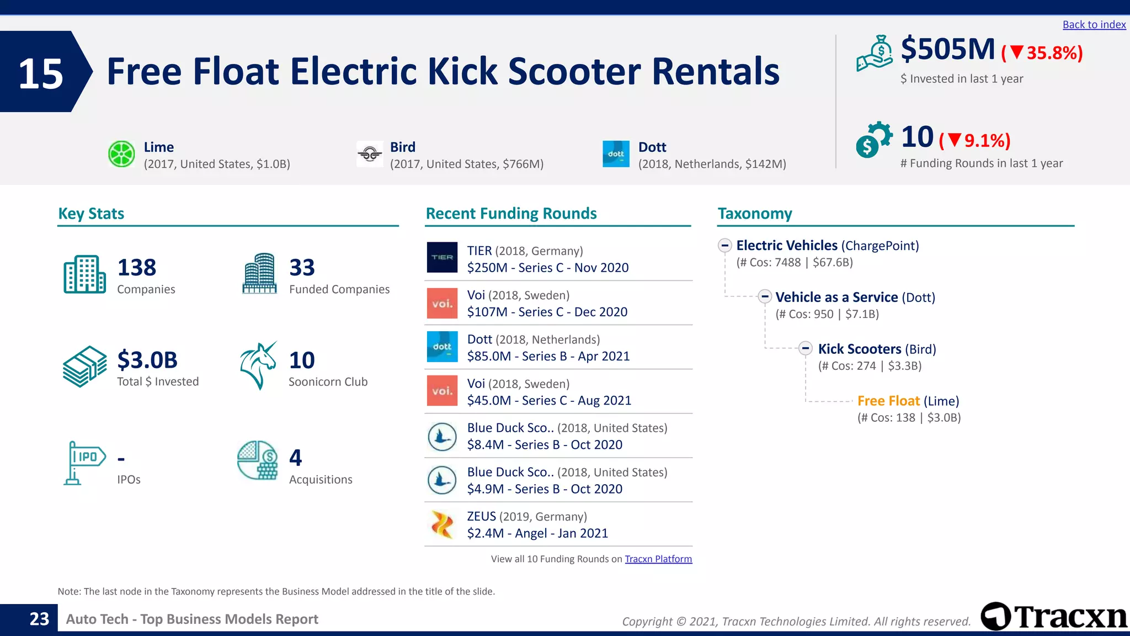Viewport: 1130px width, 636px height.
Task: Click the Soonicorn Club unicorn icon
Action: point(258,366)
